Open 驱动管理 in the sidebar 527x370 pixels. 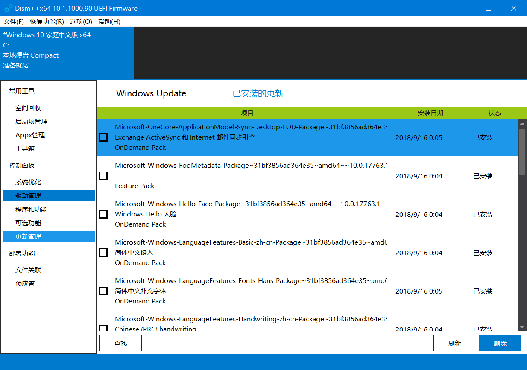point(49,196)
